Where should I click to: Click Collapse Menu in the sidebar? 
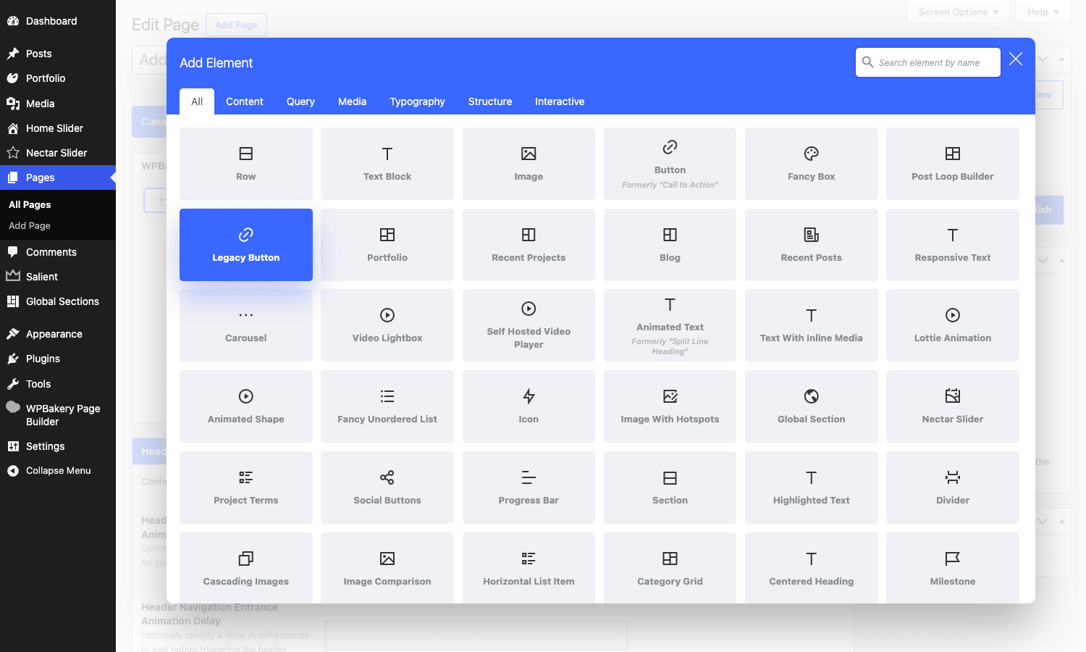pos(58,471)
